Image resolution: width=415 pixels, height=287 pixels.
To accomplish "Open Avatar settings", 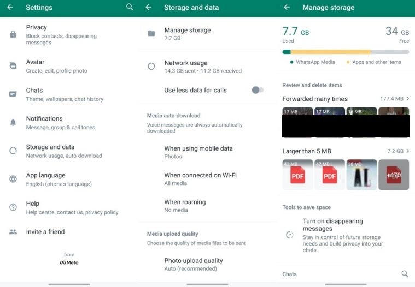I will pyautogui.click(x=69, y=66).
